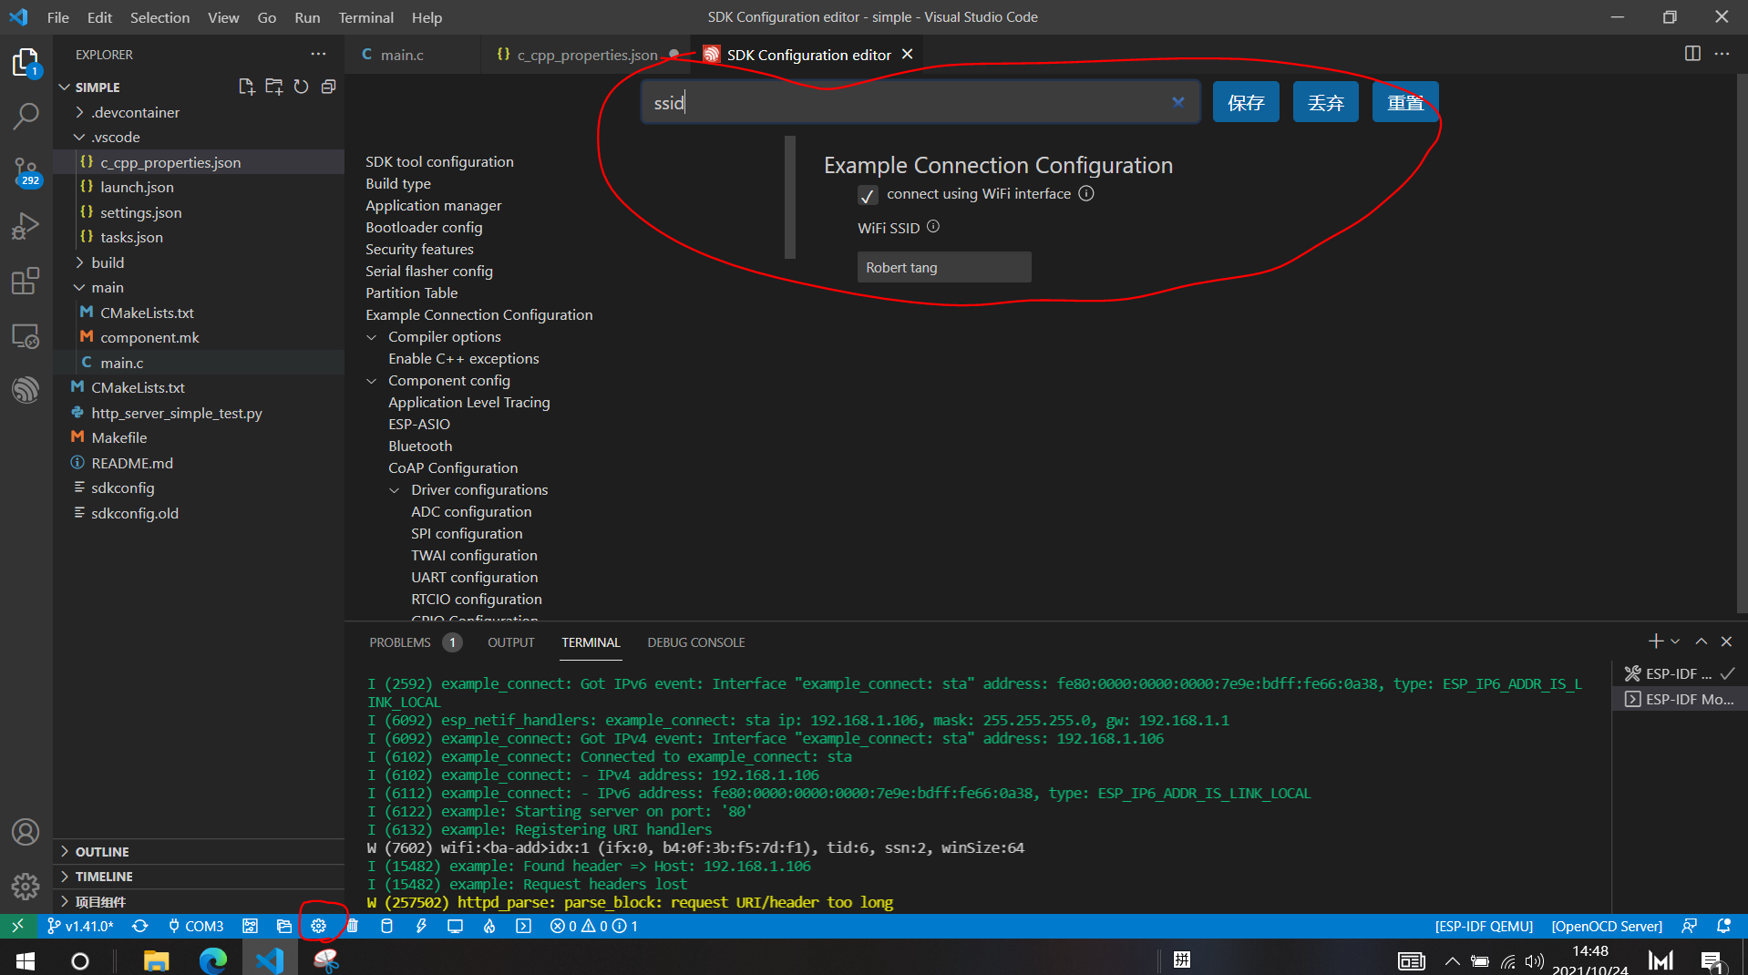Switch to the main.c editor tab
The height and width of the screenshot is (975, 1748).
(402, 55)
